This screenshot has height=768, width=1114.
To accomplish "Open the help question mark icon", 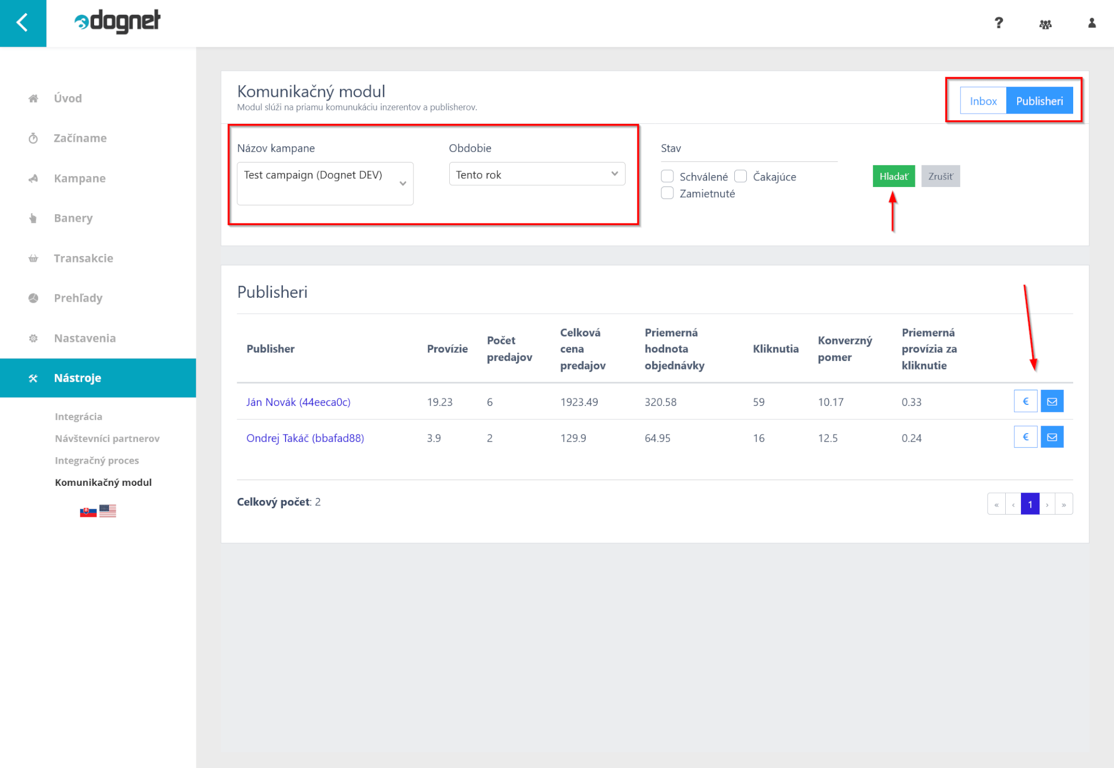I will [998, 23].
